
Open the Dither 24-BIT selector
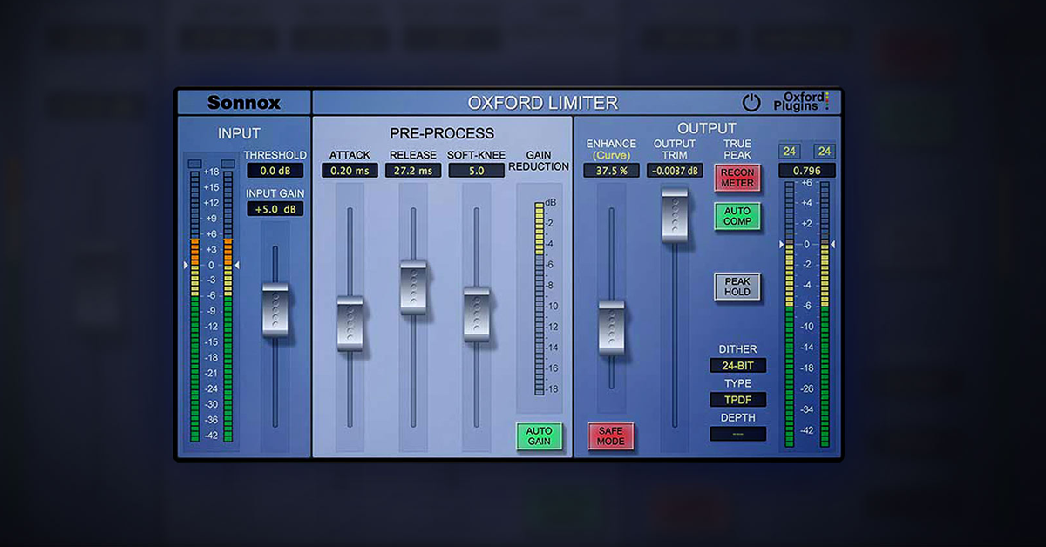pos(737,366)
